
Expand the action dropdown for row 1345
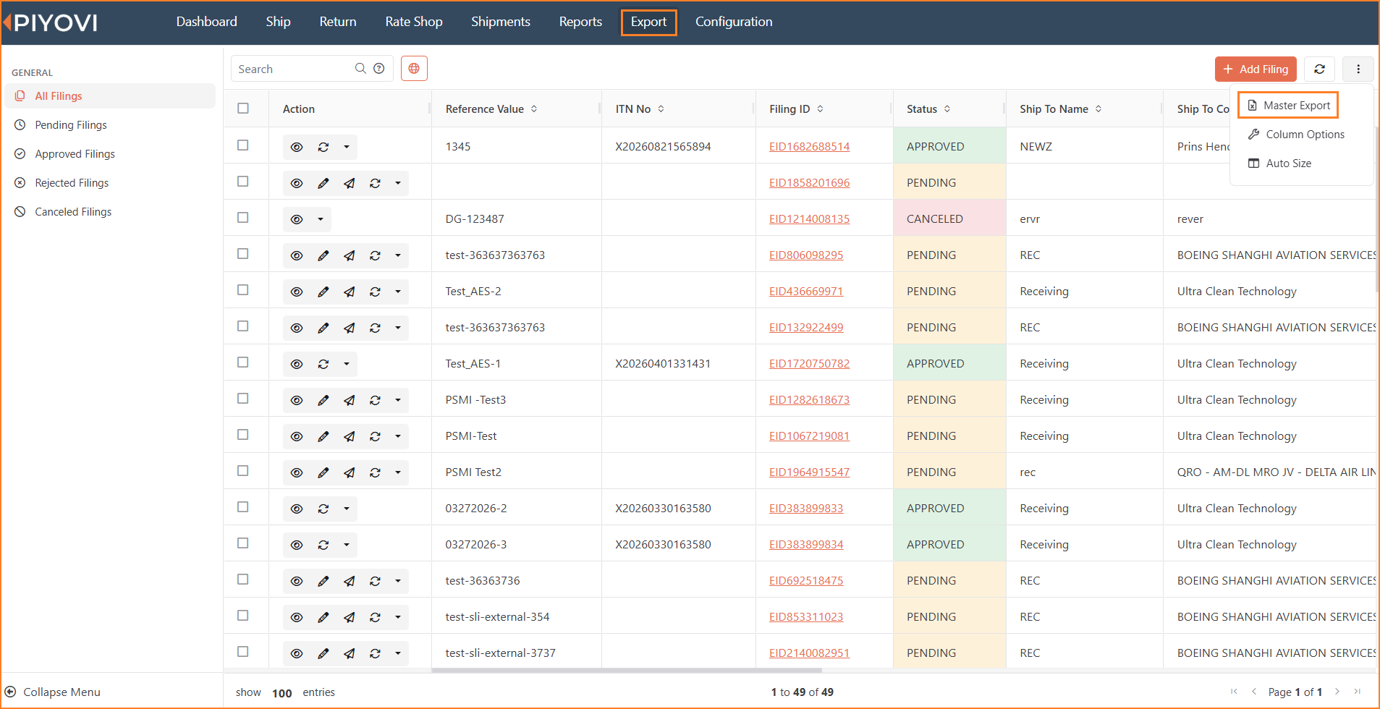pos(347,147)
